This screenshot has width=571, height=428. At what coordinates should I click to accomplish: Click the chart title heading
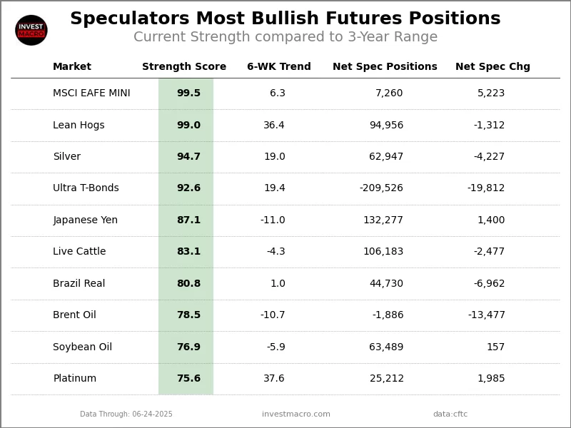point(285,19)
